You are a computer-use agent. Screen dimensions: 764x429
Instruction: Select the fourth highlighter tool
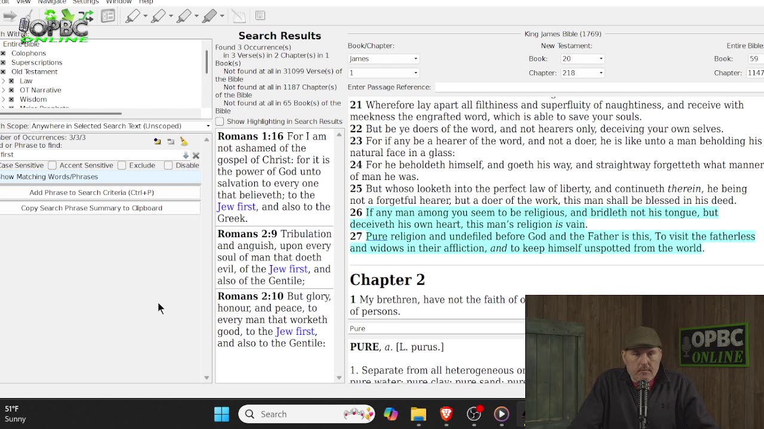tap(210, 16)
